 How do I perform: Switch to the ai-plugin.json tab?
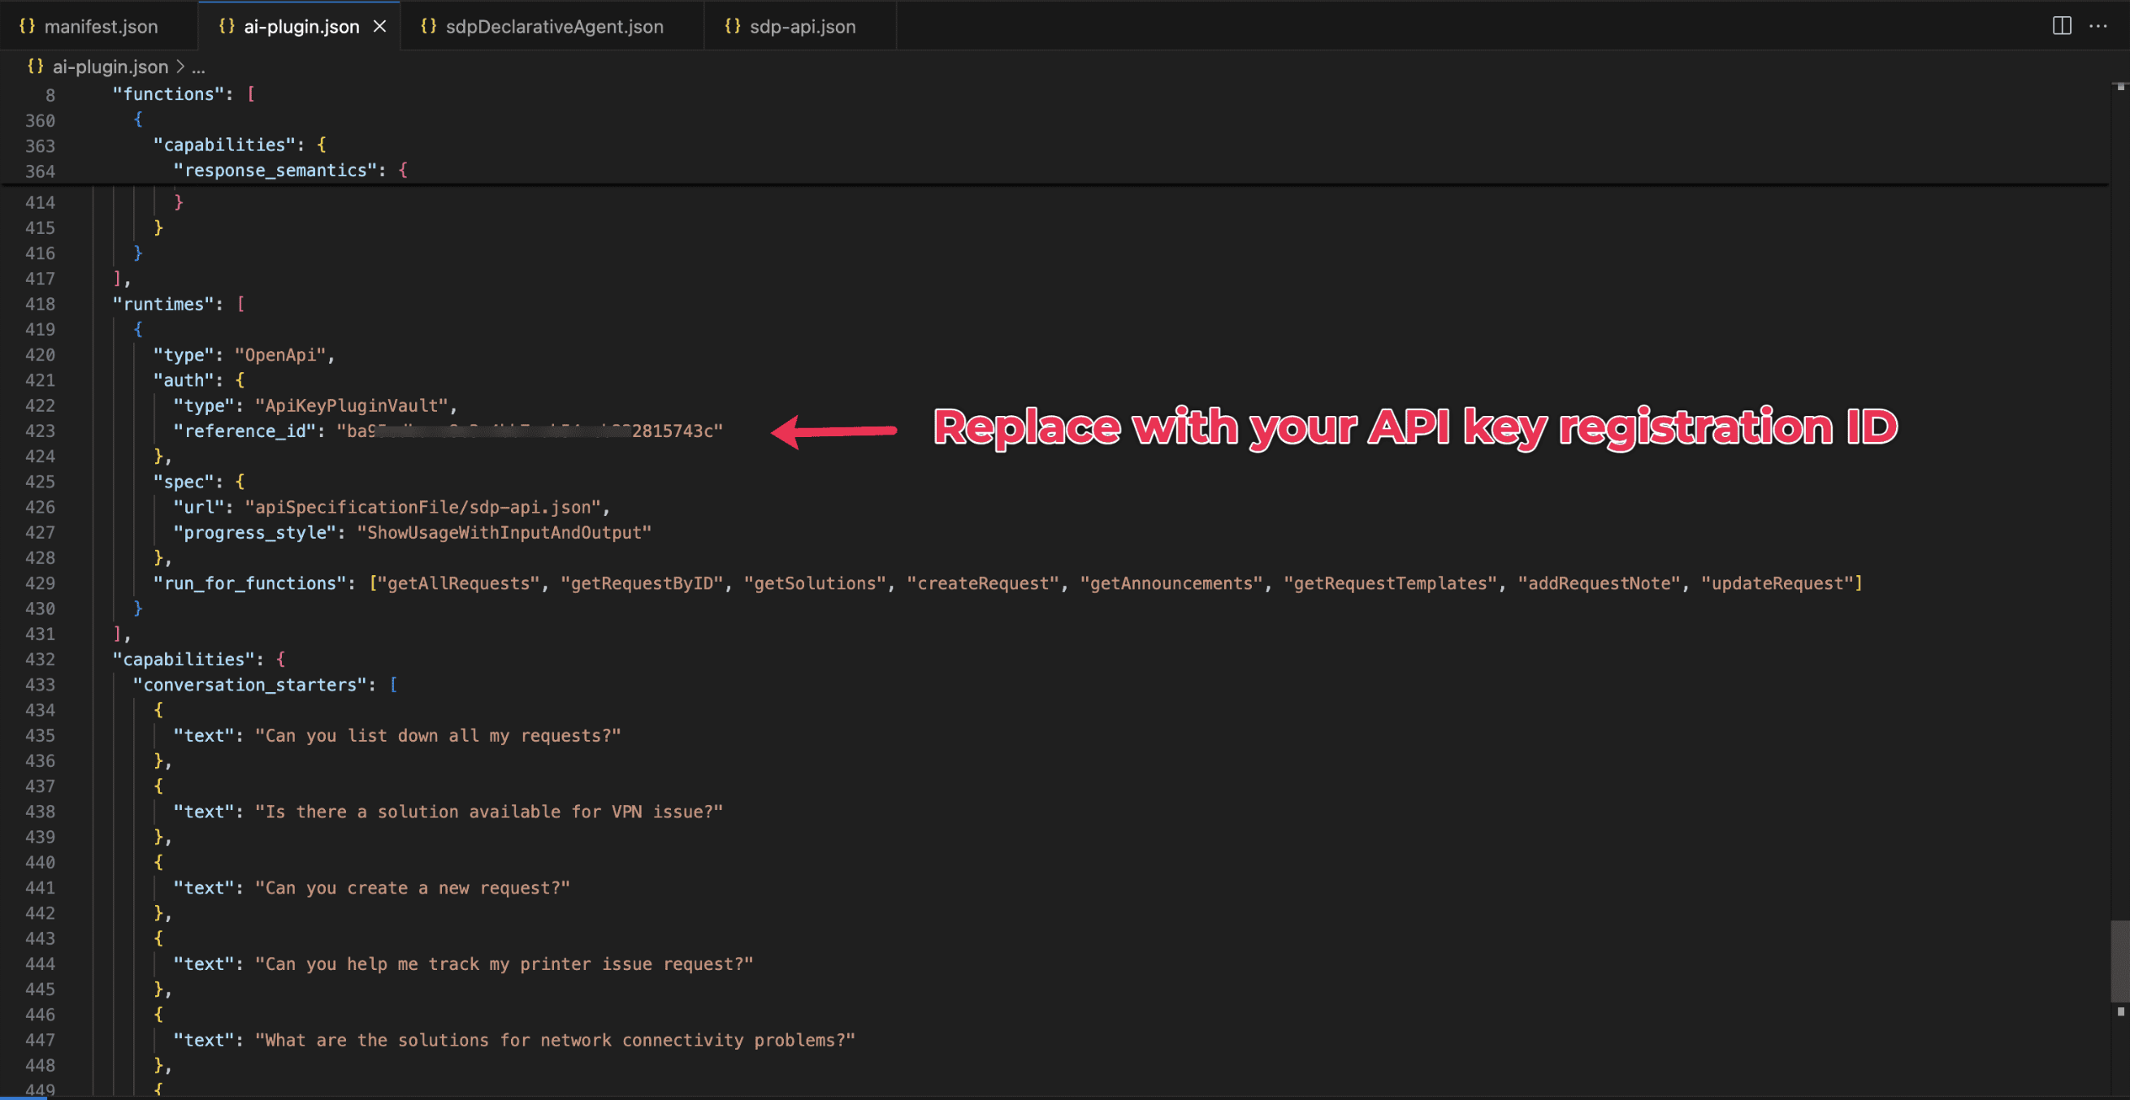[301, 27]
